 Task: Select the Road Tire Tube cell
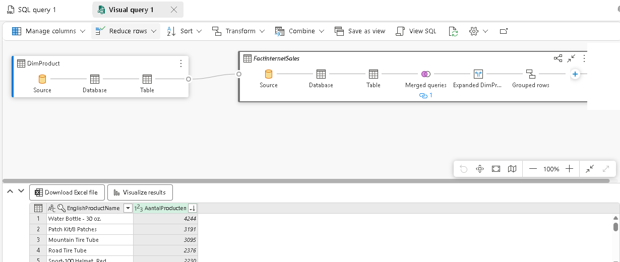point(89,250)
